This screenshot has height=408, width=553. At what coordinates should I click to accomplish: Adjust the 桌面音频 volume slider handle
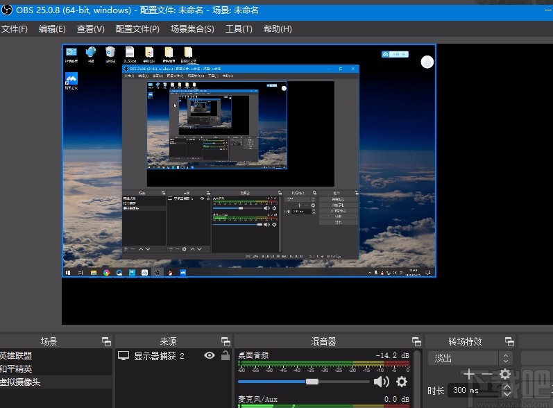point(312,382)
